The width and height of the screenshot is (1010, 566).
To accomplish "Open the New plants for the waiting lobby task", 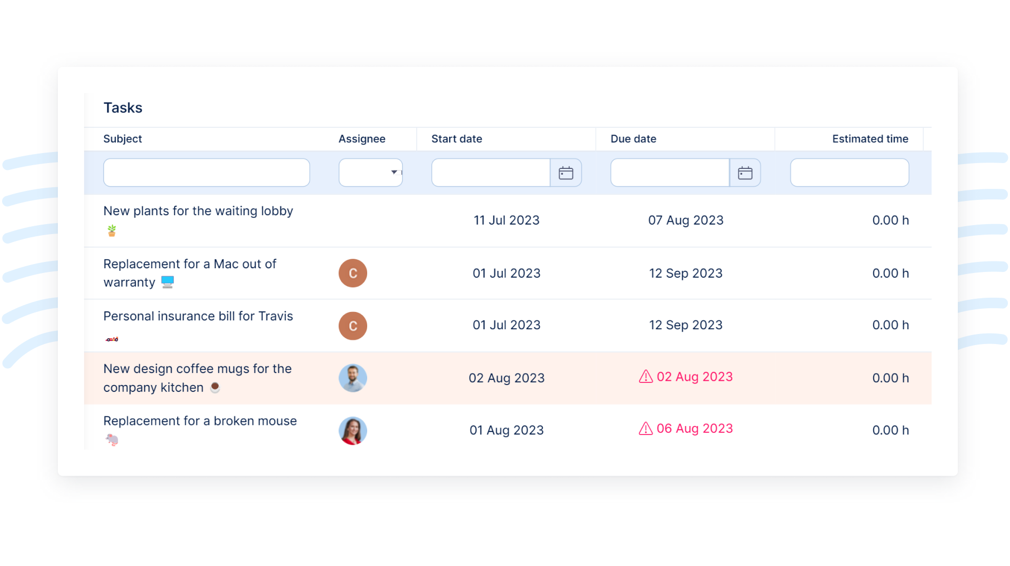I will tap(198, 211).
